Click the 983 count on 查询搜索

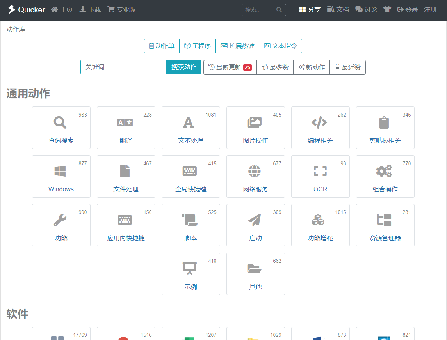point(83,115)
